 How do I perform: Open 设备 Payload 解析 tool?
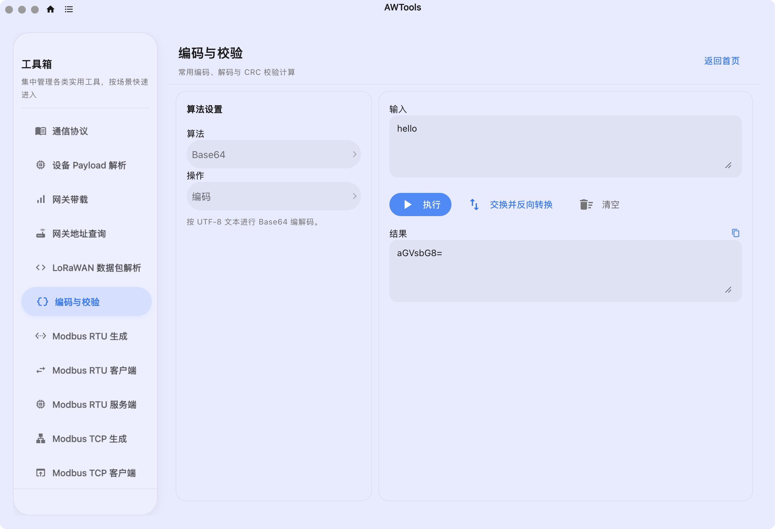(x=86, y=165)
